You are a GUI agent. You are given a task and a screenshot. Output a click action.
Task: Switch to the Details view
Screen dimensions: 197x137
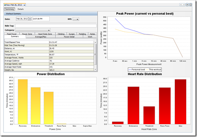point(21,9)
